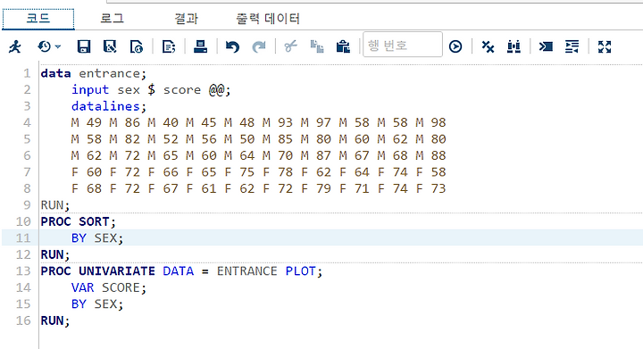Print the code with the printer icon
The height and width of the screenshot is (349, 643).
(200, 46)
